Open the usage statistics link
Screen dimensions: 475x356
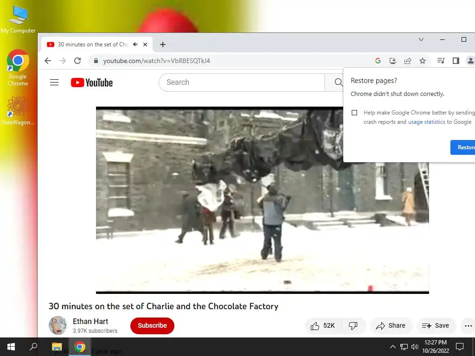(x=427, y=122)
